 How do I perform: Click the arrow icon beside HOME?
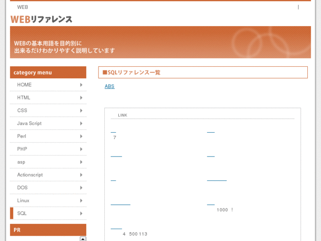[81, 85]
